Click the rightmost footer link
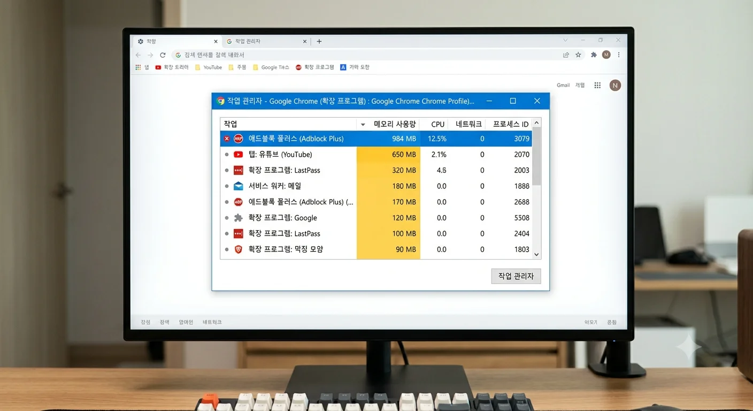Viewport: 753px width, 411px height. (x=612, y=322)
